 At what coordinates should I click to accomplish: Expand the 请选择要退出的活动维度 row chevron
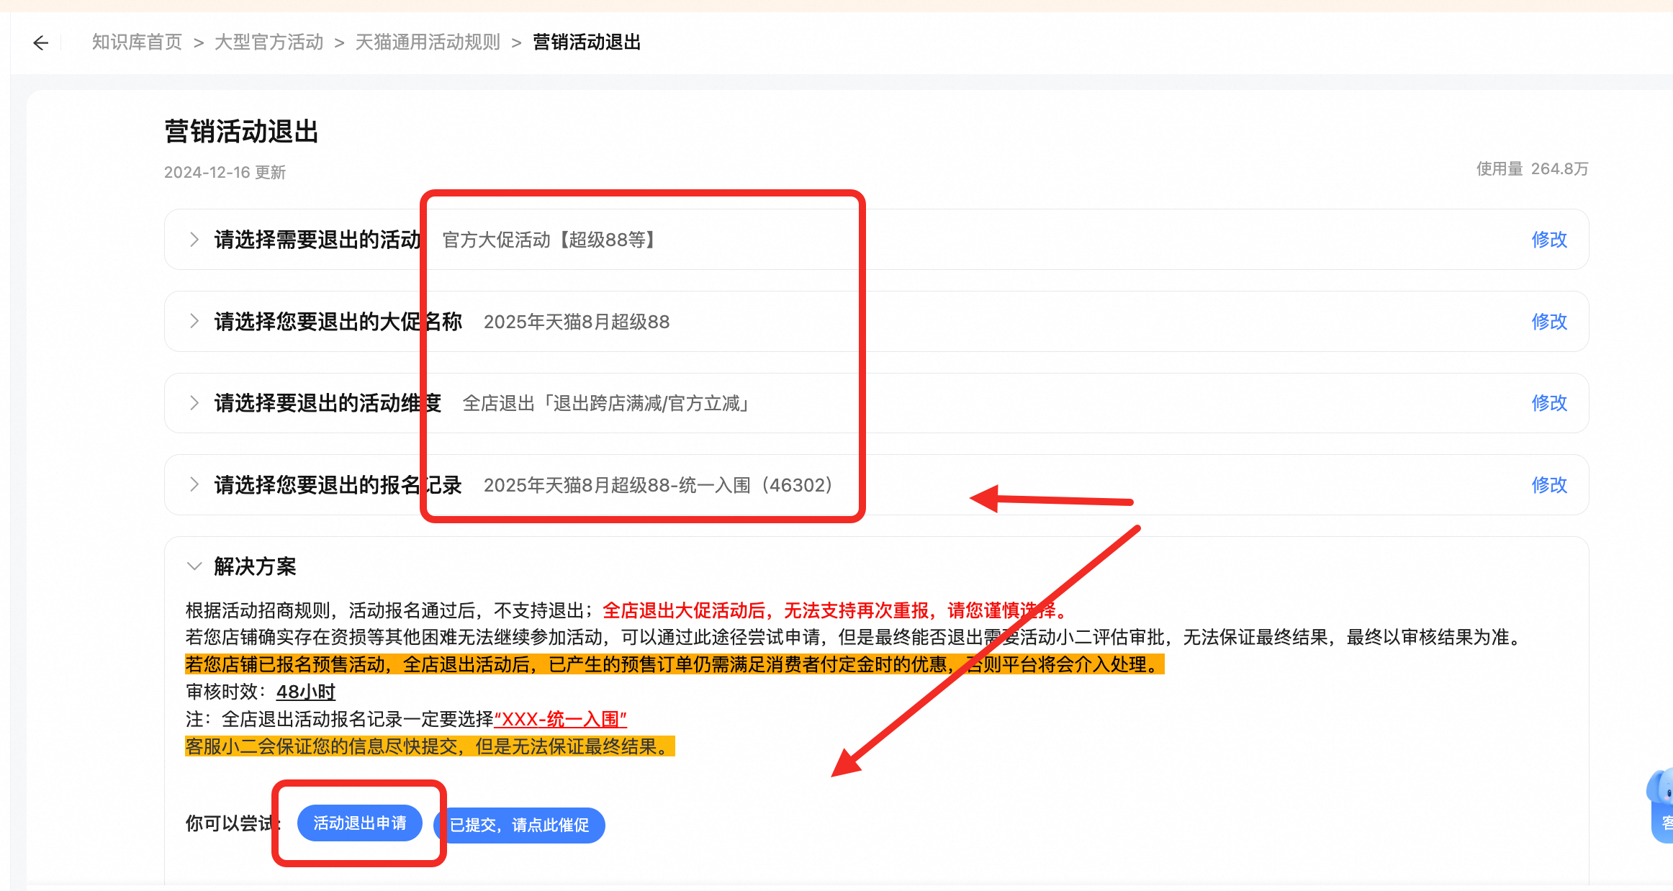[194, 403]
